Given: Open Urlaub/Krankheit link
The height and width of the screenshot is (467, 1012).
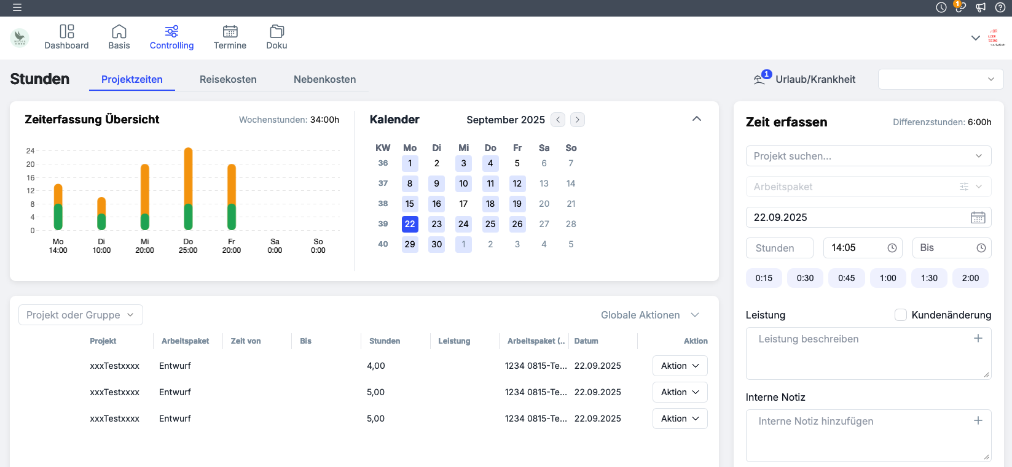Looking at the screenshot, I should 815,79.
